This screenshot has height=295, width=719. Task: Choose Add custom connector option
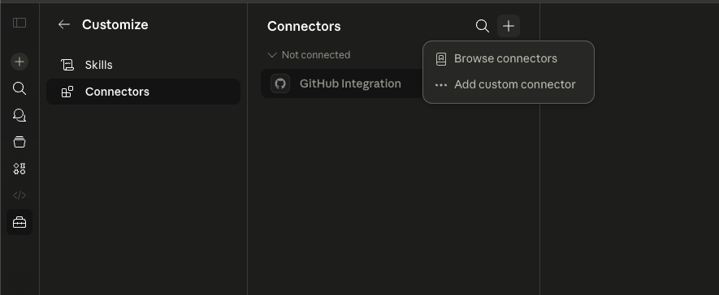508,84
